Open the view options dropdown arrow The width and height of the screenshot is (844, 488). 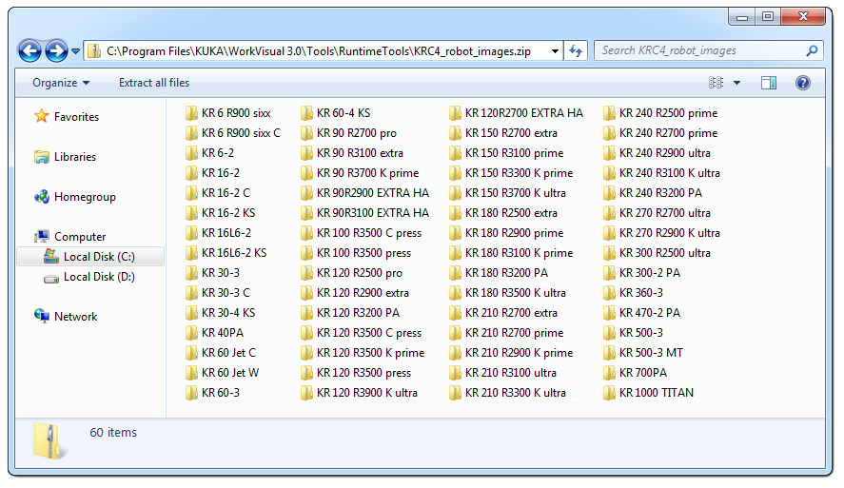736,83
